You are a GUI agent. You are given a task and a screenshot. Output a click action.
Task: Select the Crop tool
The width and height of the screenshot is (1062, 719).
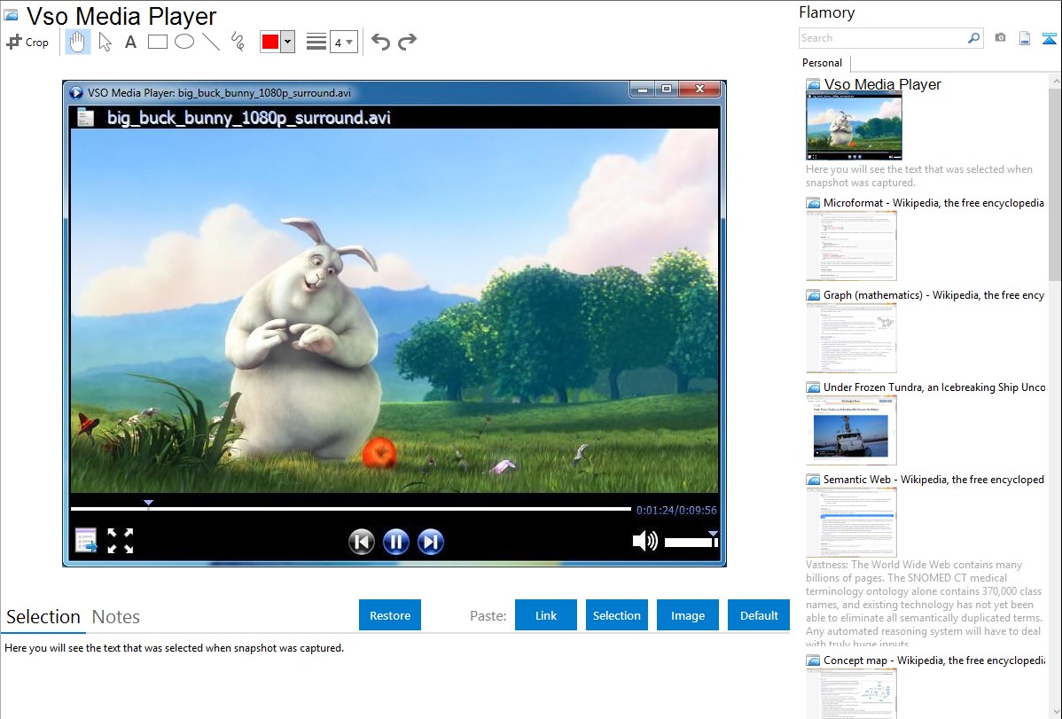point(27,42)
